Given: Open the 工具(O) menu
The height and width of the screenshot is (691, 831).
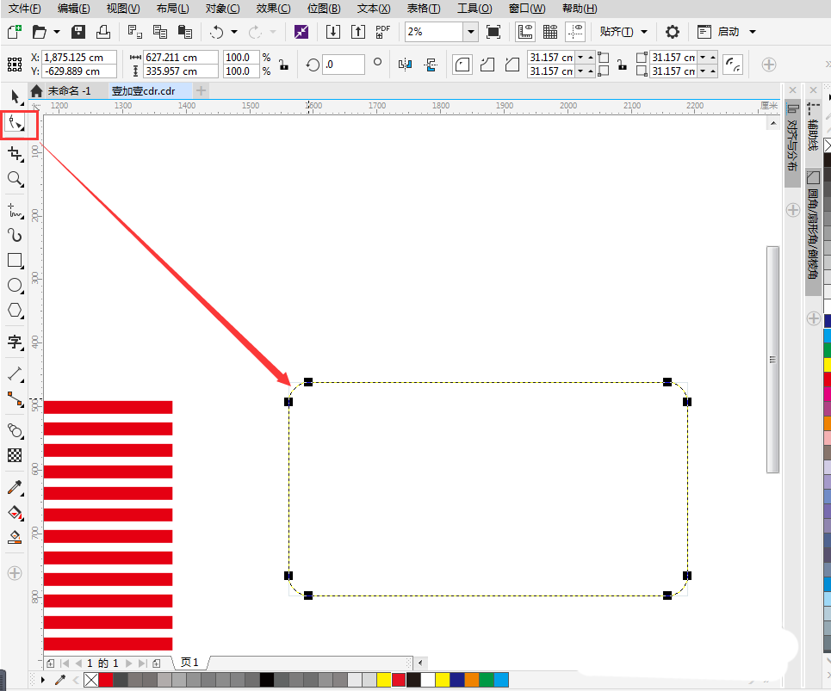Looking at the screenshot, I should [x=474, y=9].
